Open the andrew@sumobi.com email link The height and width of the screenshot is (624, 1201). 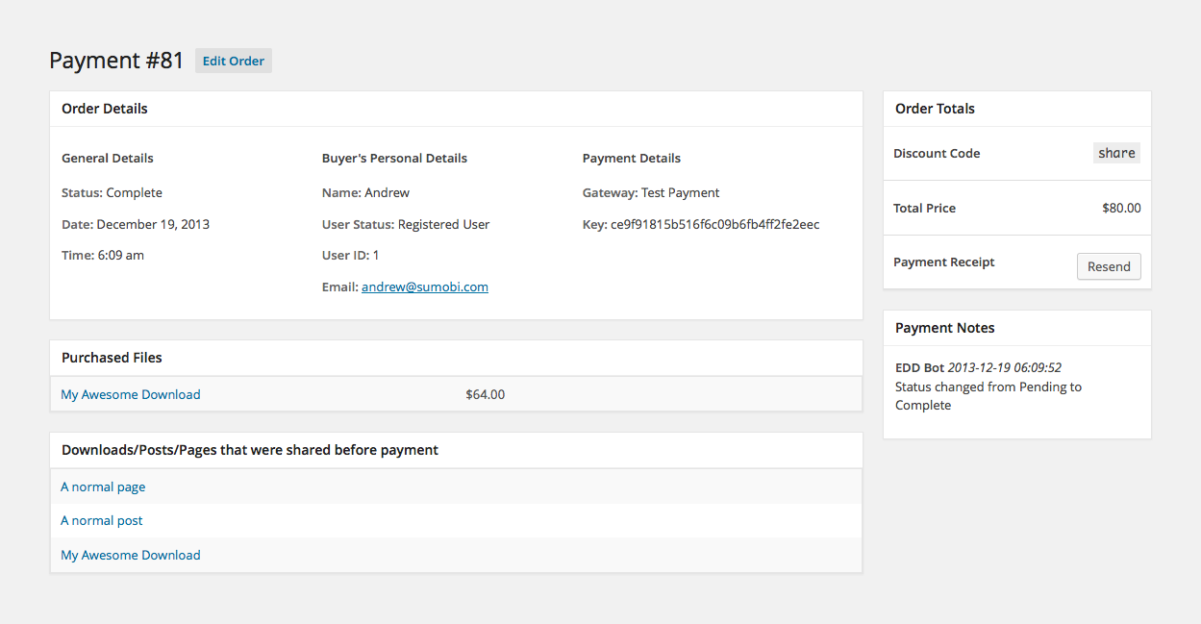(424, 287)
